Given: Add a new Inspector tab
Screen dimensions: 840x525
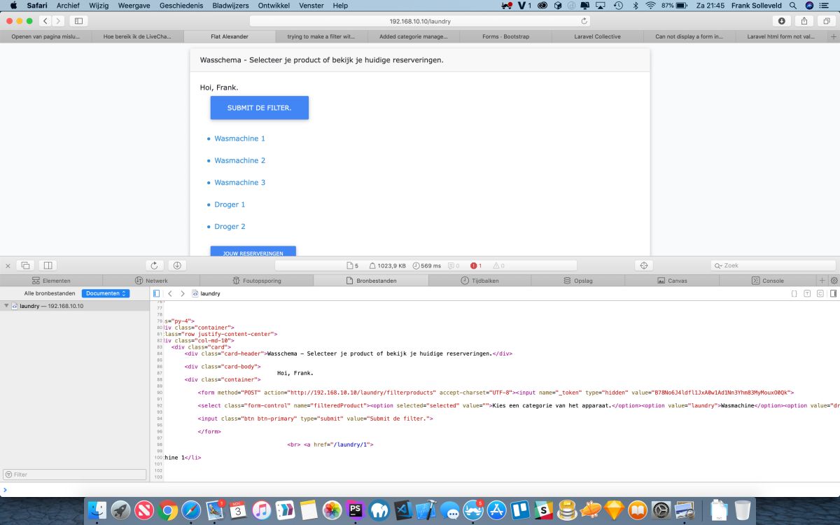Looking at the screenshot, I should 822,280.
